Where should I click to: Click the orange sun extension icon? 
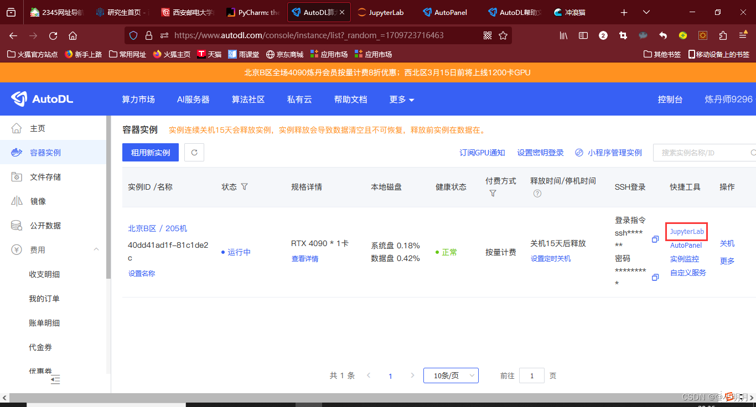[x=703, y=35]
